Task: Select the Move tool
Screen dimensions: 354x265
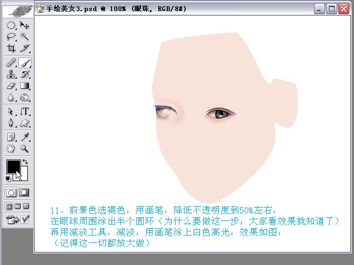Action: coord(24,25)
